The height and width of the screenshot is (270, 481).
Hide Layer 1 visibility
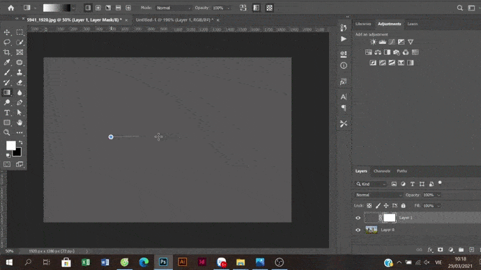click(358, 218)
